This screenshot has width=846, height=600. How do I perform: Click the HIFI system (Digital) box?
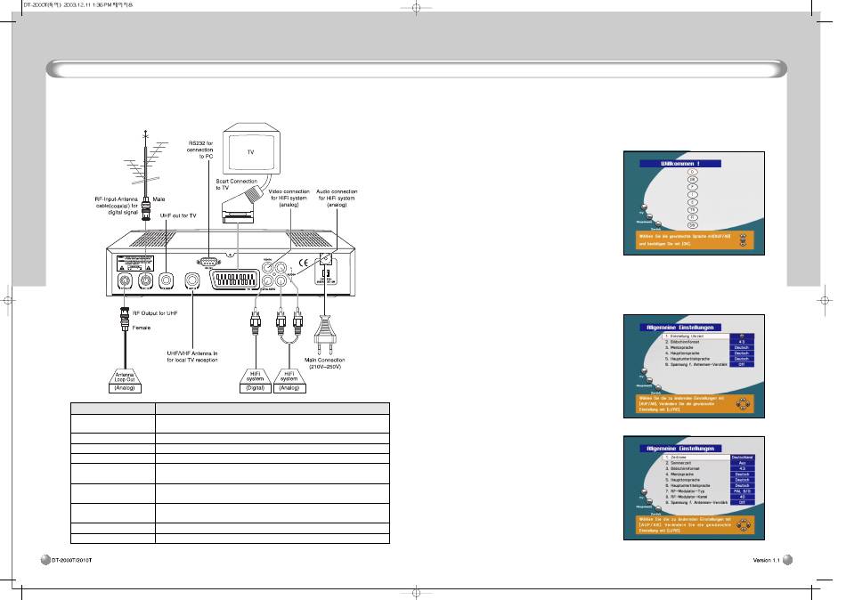coord(255,377)
